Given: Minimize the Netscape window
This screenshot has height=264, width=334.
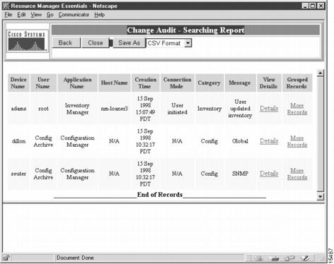Looking at the screenshot, I should point(305,6).
